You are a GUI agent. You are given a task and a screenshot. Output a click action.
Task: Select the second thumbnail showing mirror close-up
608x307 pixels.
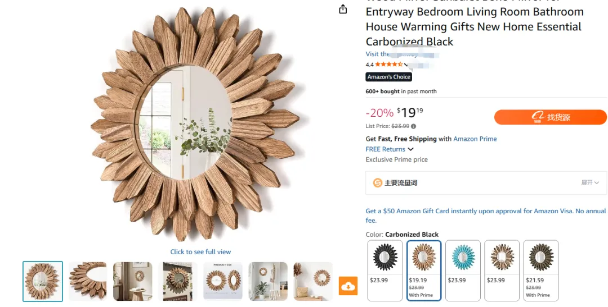click(88, 281)
